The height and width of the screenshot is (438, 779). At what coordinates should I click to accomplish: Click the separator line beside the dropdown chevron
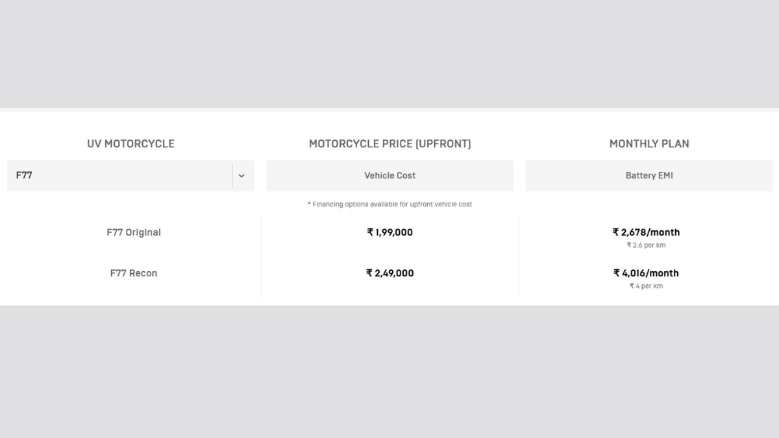232,176
